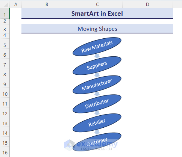This screenshot has width=182, height=157.
Task: Select row 1 header
Action: tap(5, 14)
